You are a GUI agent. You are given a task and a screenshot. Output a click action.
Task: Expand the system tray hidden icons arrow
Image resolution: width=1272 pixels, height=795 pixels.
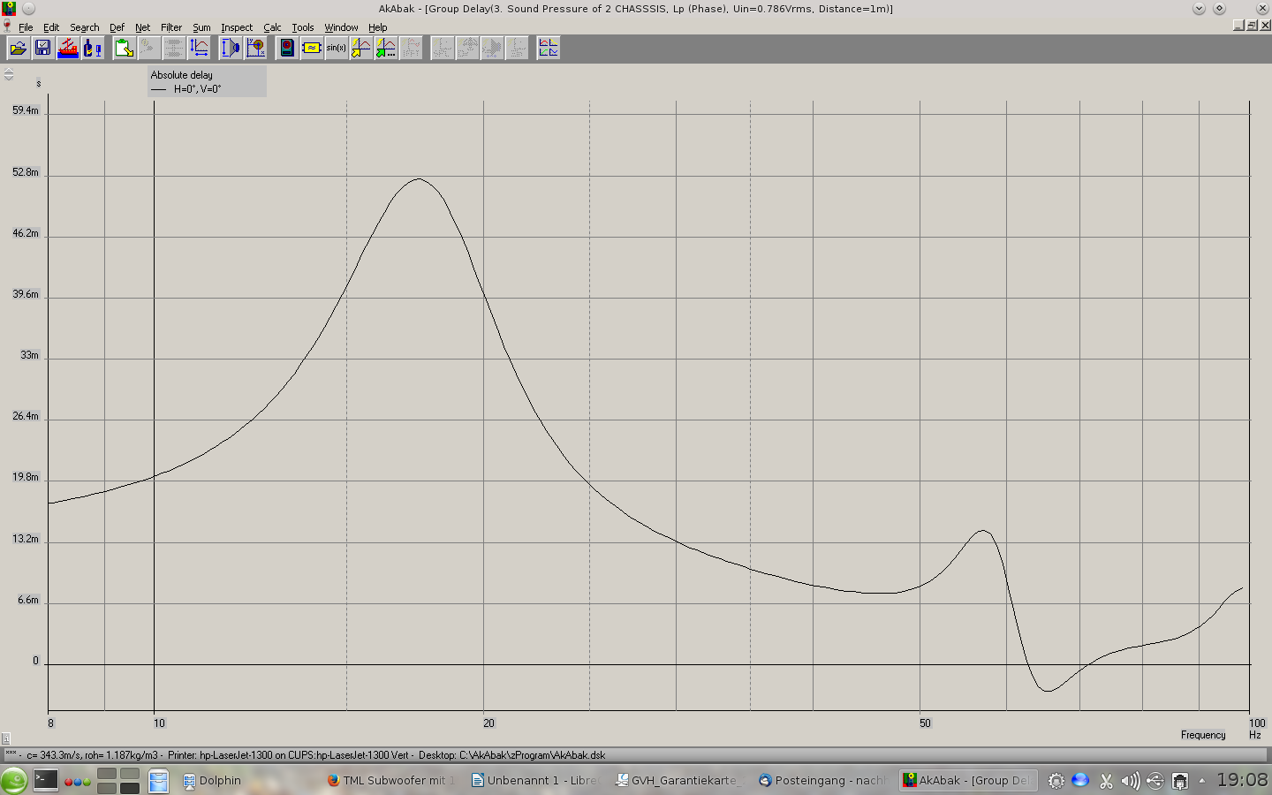pyautogui.click(x=1201, y=781)
